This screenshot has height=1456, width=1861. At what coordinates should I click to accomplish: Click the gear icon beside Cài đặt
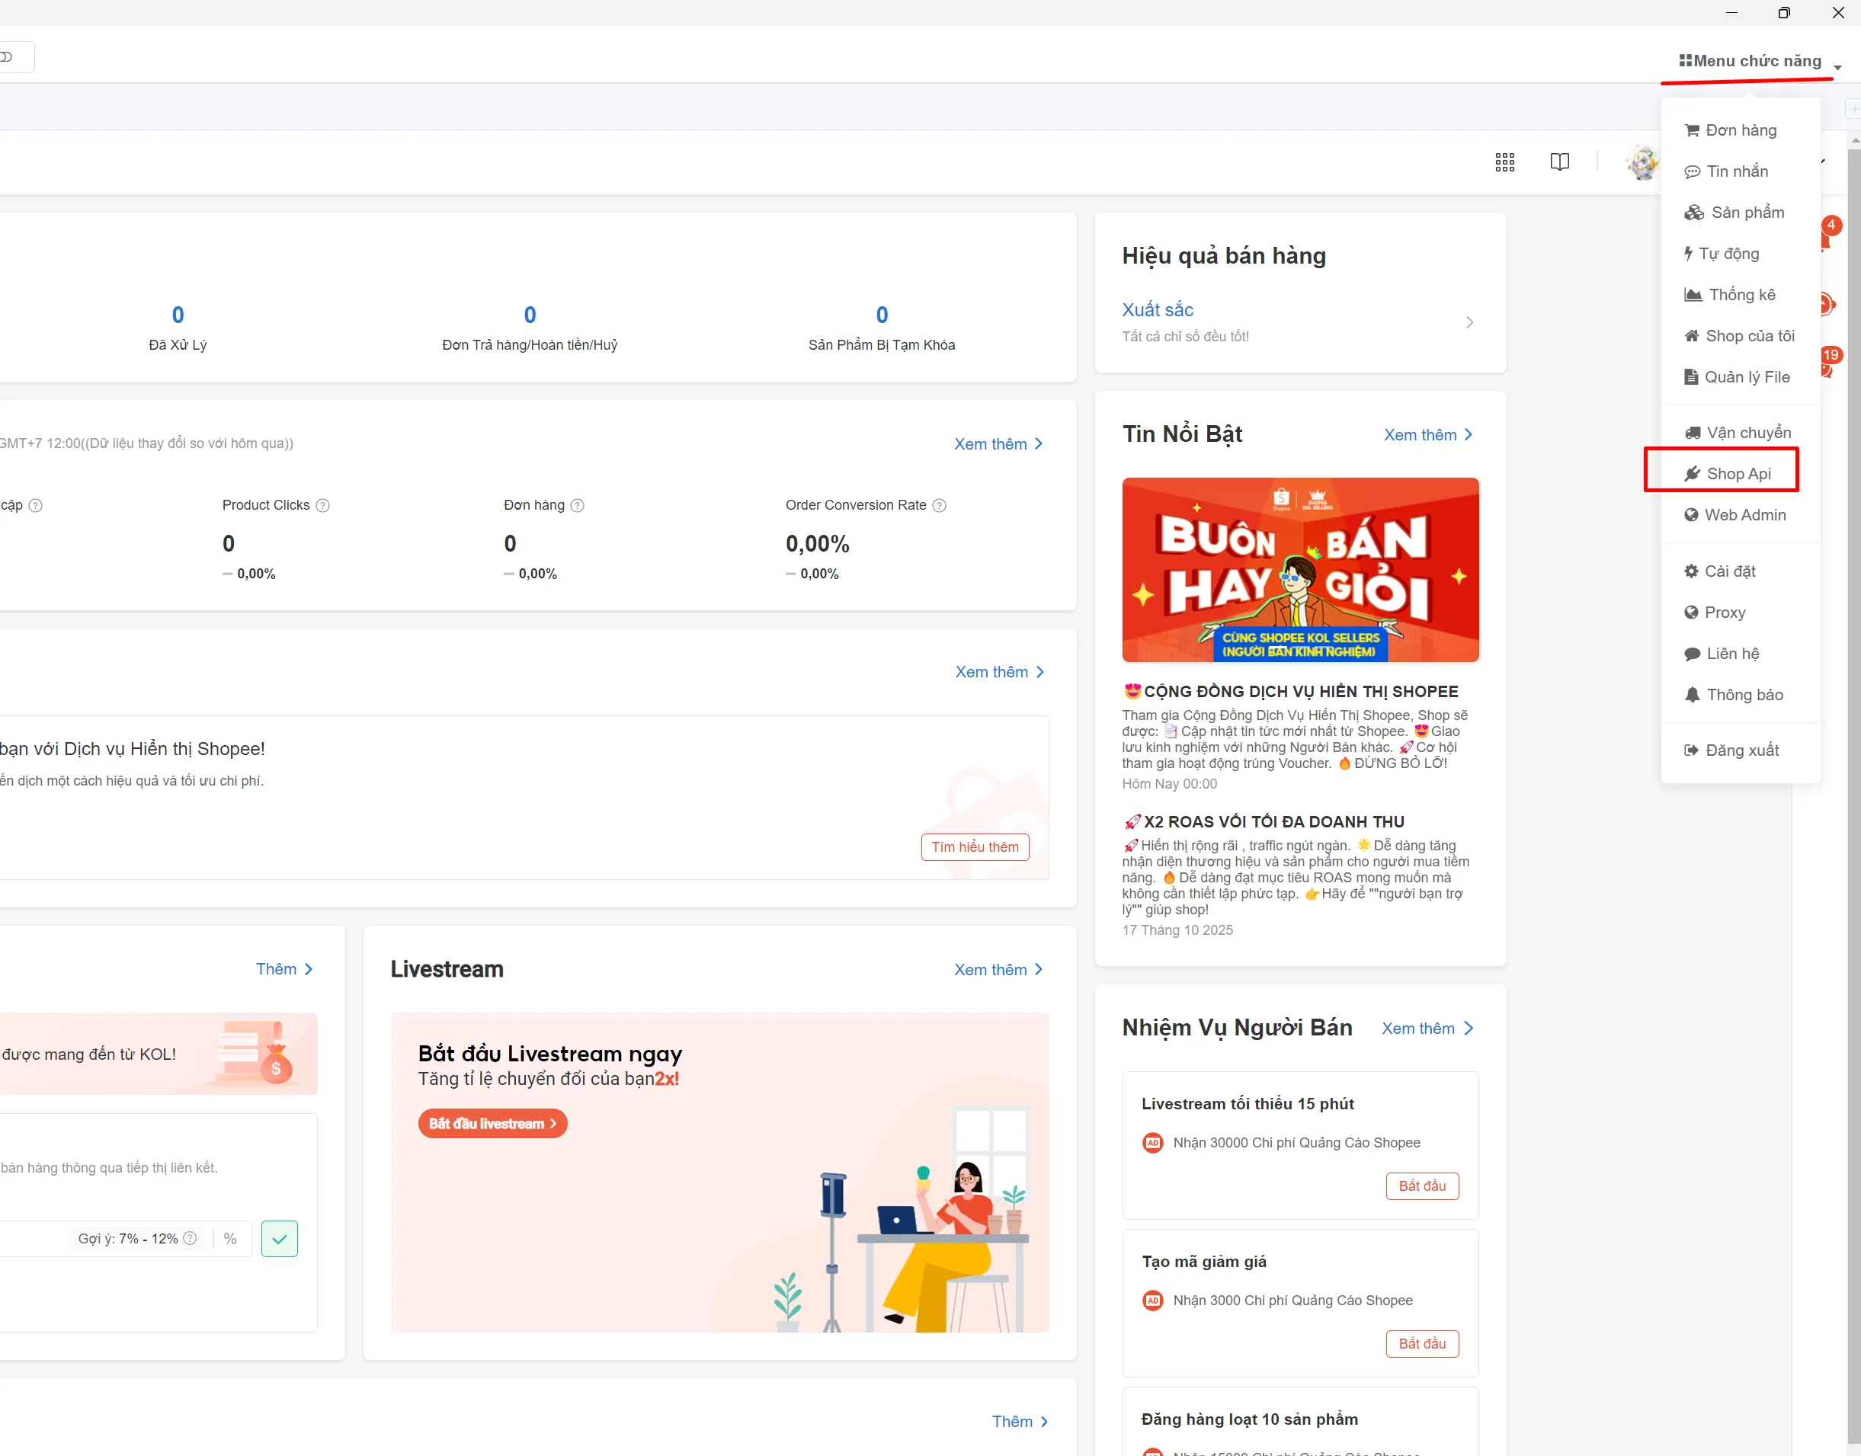pos(1691,571)
